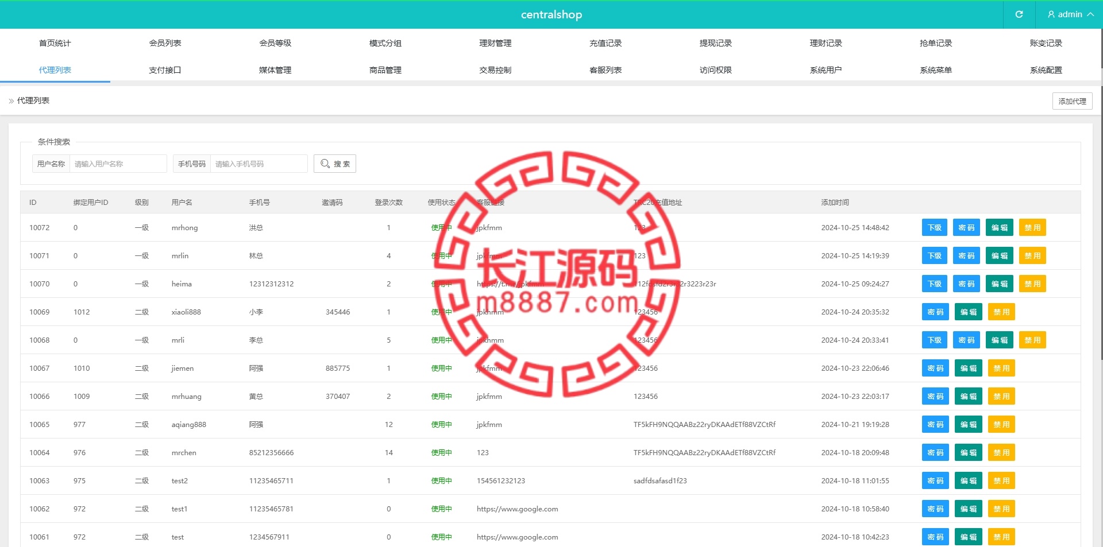The width and height of the screenshot is (1103, 547).
Task: Click 禁用 button for test2
Action: (1001, 480)
